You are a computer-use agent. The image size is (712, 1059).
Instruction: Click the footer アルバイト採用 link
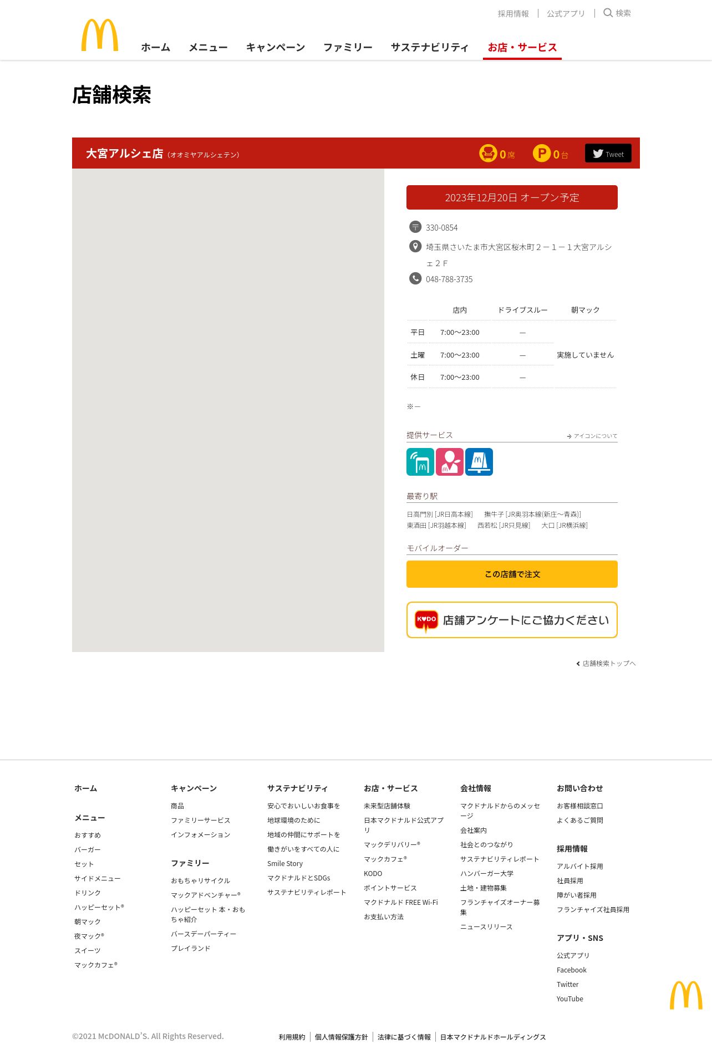(580, 866)
